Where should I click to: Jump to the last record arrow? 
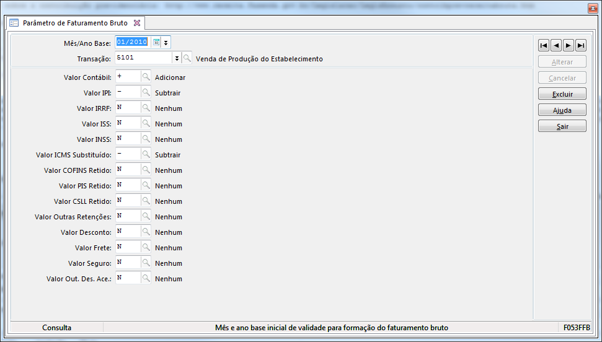click(581, 45)
